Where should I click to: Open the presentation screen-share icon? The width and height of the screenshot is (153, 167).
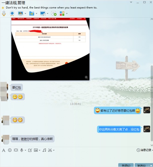tap(21, 13)
